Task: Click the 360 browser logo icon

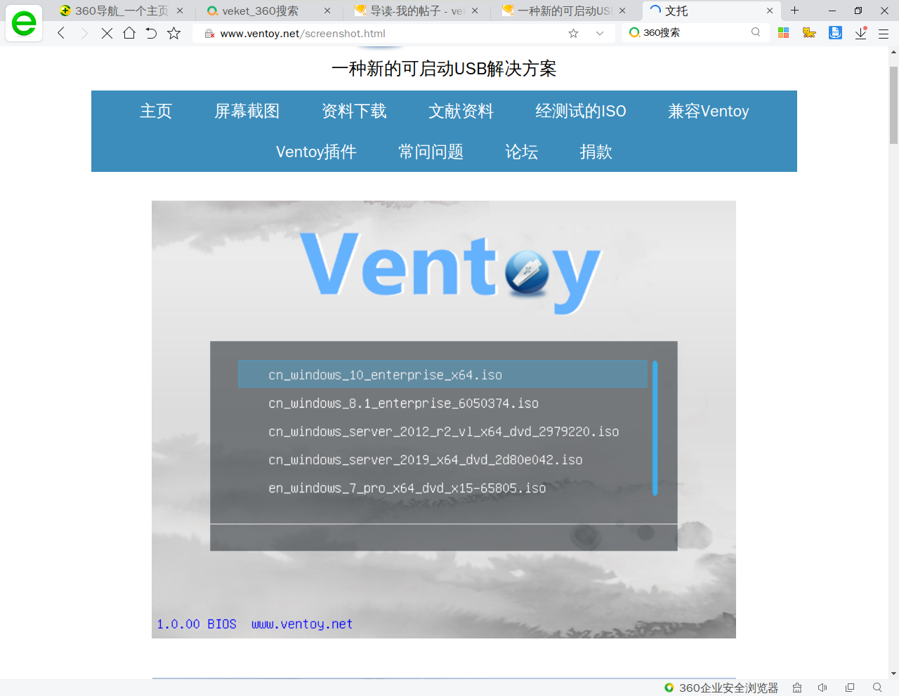Action: coord(24,23)
